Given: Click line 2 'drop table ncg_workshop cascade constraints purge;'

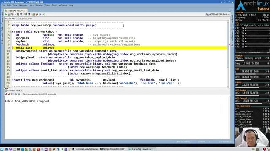Looking at the screenshot, I should point(54,25).
